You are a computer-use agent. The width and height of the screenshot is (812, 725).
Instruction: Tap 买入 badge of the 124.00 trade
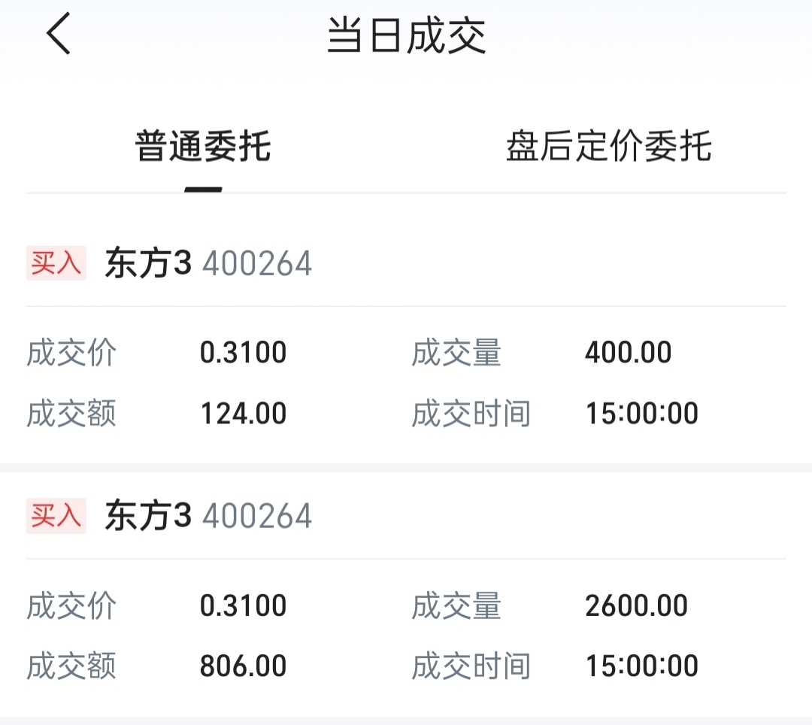[x=56, y=263]
